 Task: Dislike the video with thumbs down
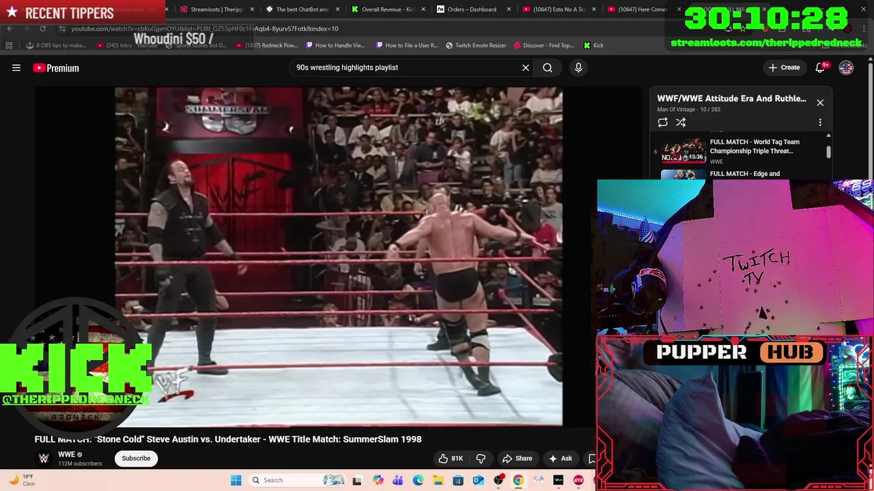pyautogui.click(x=481, y=458)
